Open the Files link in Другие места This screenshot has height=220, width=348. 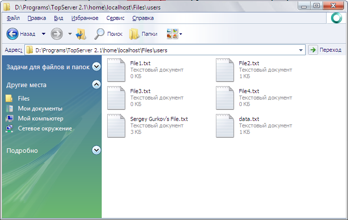(24, 99)
